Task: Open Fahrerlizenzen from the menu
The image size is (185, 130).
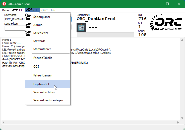Action: (43, 75)
